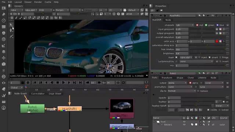Toggle the Roto alpha output checkbox
Screen dimensions: 235x132
(x=190, y=83)
